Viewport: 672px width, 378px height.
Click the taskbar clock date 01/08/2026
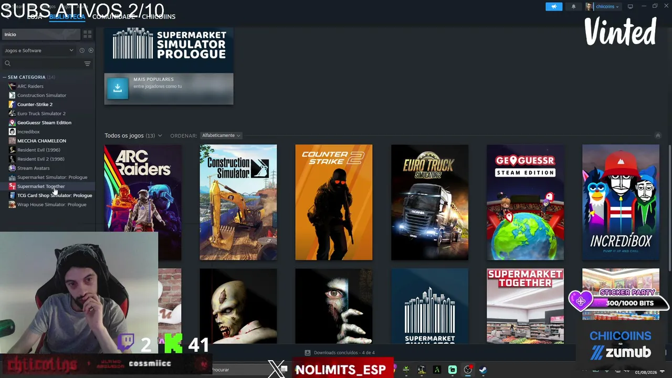646,372
